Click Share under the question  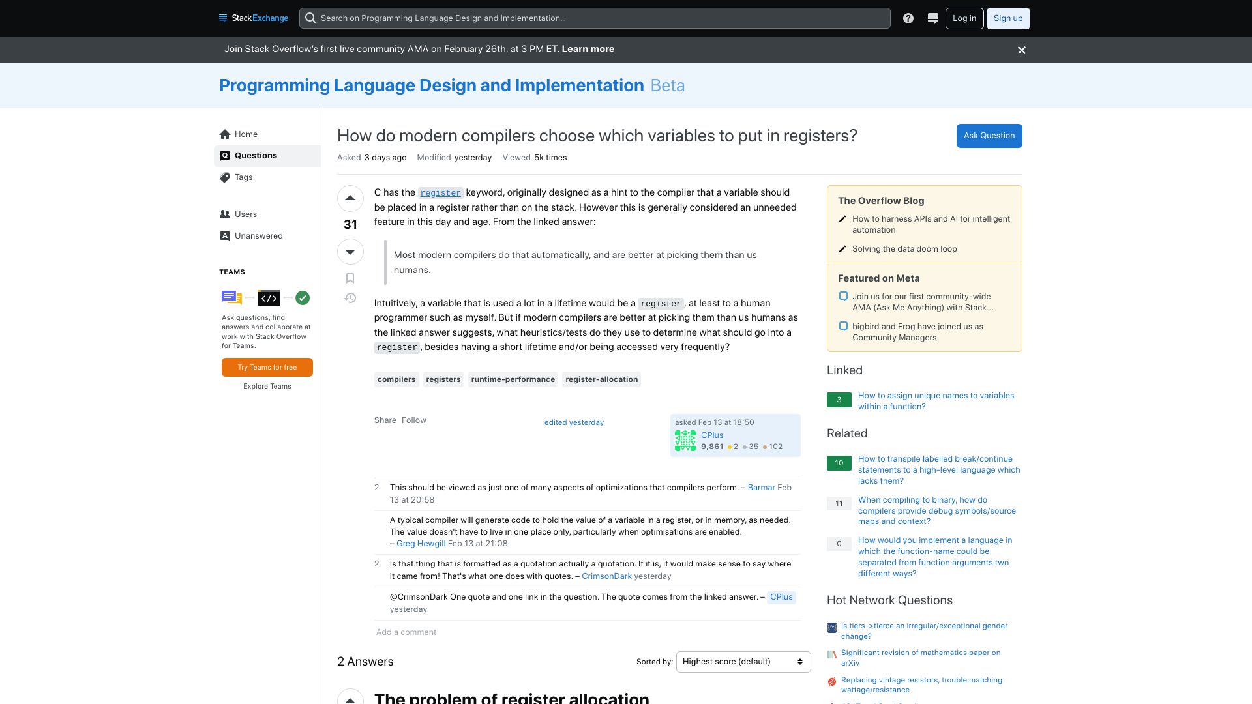pos(385,420)
